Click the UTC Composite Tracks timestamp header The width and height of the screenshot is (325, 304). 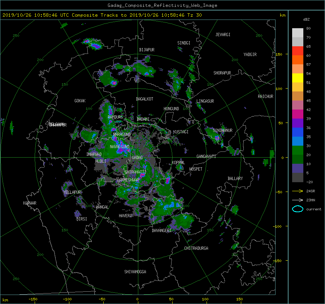102,15
